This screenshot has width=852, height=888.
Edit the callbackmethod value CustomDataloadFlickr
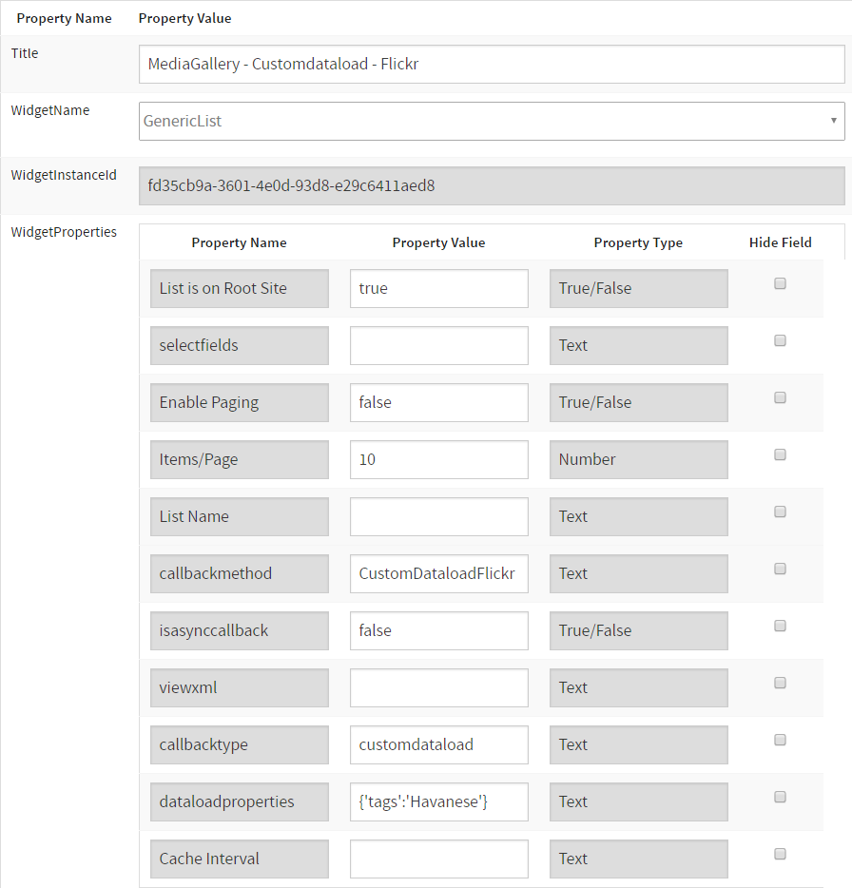coord(438,573)
